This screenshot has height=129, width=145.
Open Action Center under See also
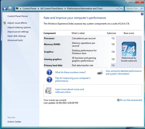pyautogui.click(x=14, y=122)
